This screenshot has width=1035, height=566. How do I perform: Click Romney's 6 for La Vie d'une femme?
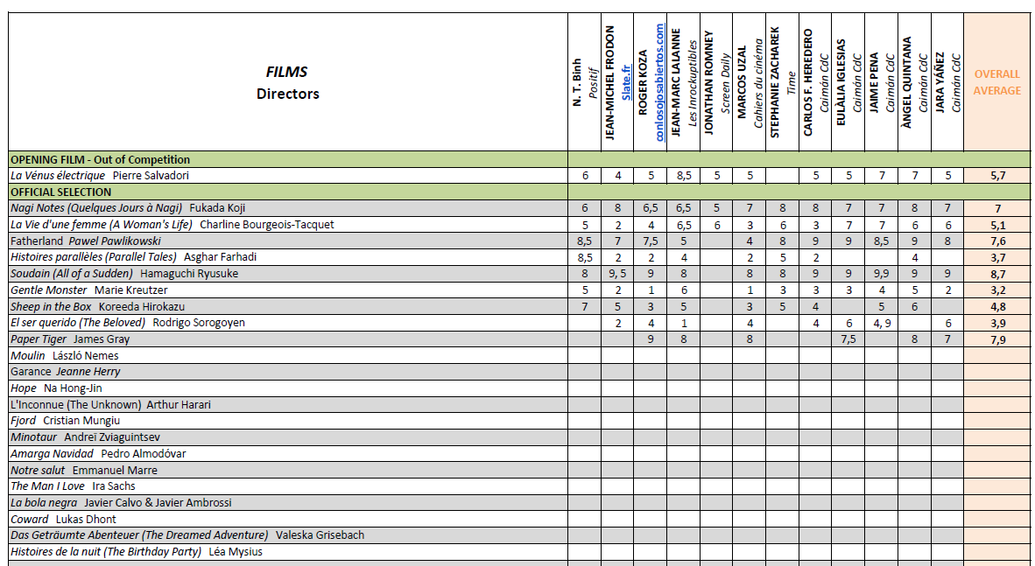point(716,224)
